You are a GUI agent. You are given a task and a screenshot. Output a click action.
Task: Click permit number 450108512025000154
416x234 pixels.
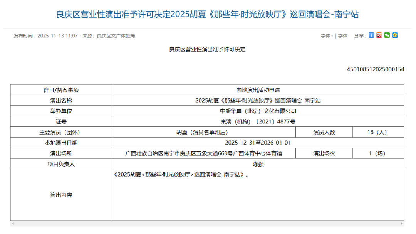(375, 69)
